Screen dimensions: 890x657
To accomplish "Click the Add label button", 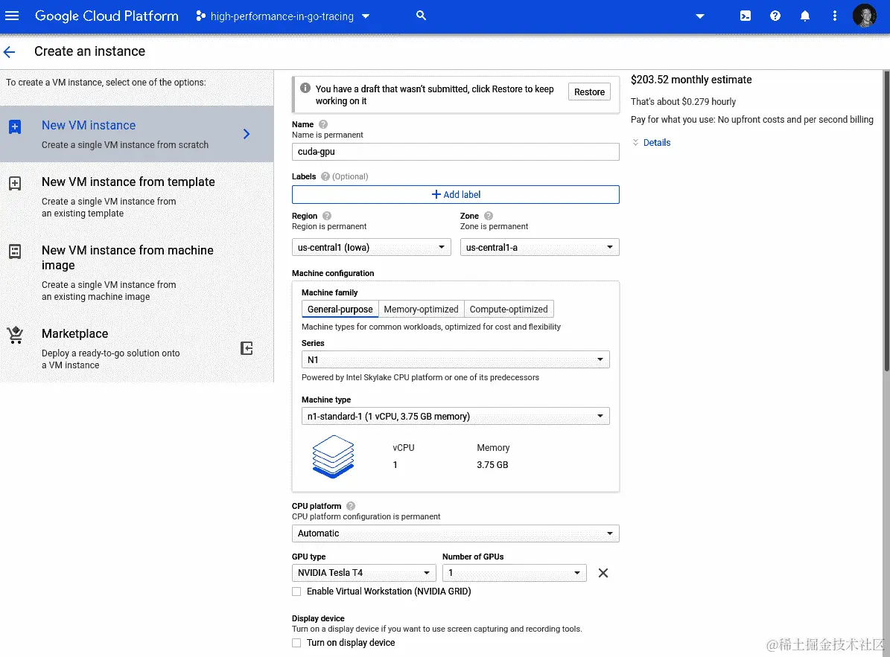I will pos(455,194).
